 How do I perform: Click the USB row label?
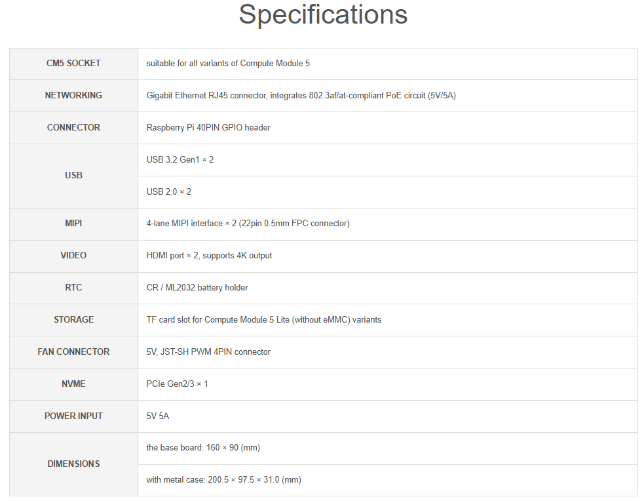pos(73,176)
